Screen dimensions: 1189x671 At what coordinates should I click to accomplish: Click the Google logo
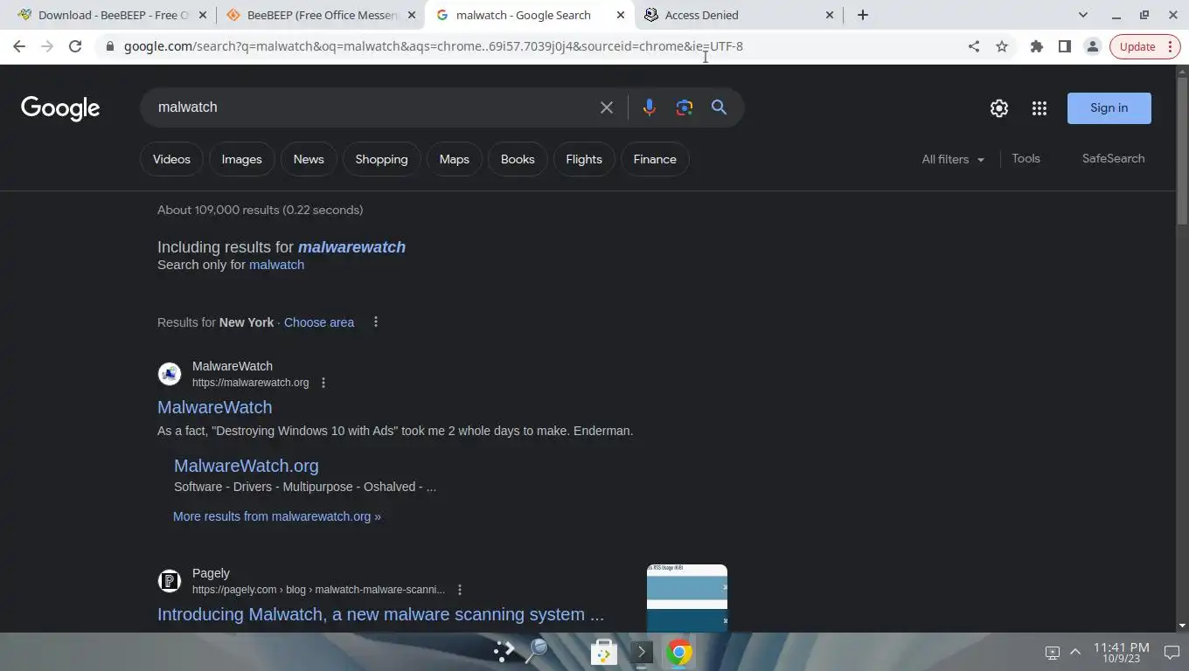click(x=60, y=108)
